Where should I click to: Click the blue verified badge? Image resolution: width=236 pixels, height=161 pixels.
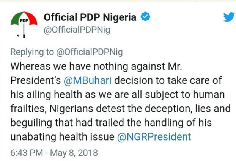click(145, 16)
